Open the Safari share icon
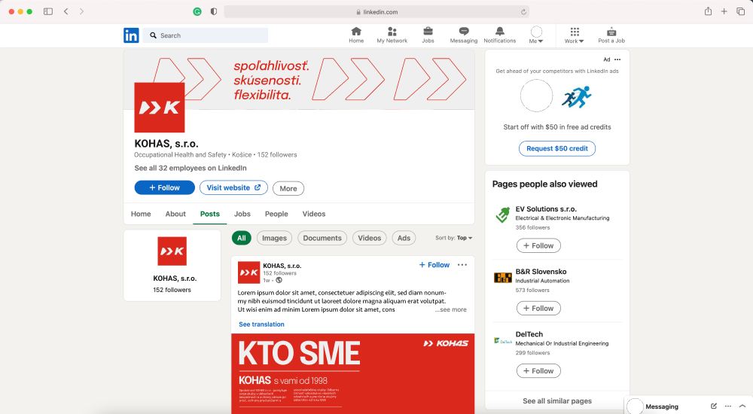 click(x=708, y=11)
